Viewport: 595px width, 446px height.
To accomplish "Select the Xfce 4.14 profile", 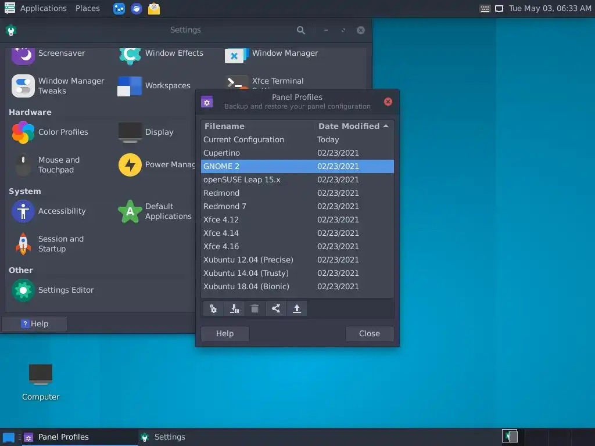I will point(297,233).
